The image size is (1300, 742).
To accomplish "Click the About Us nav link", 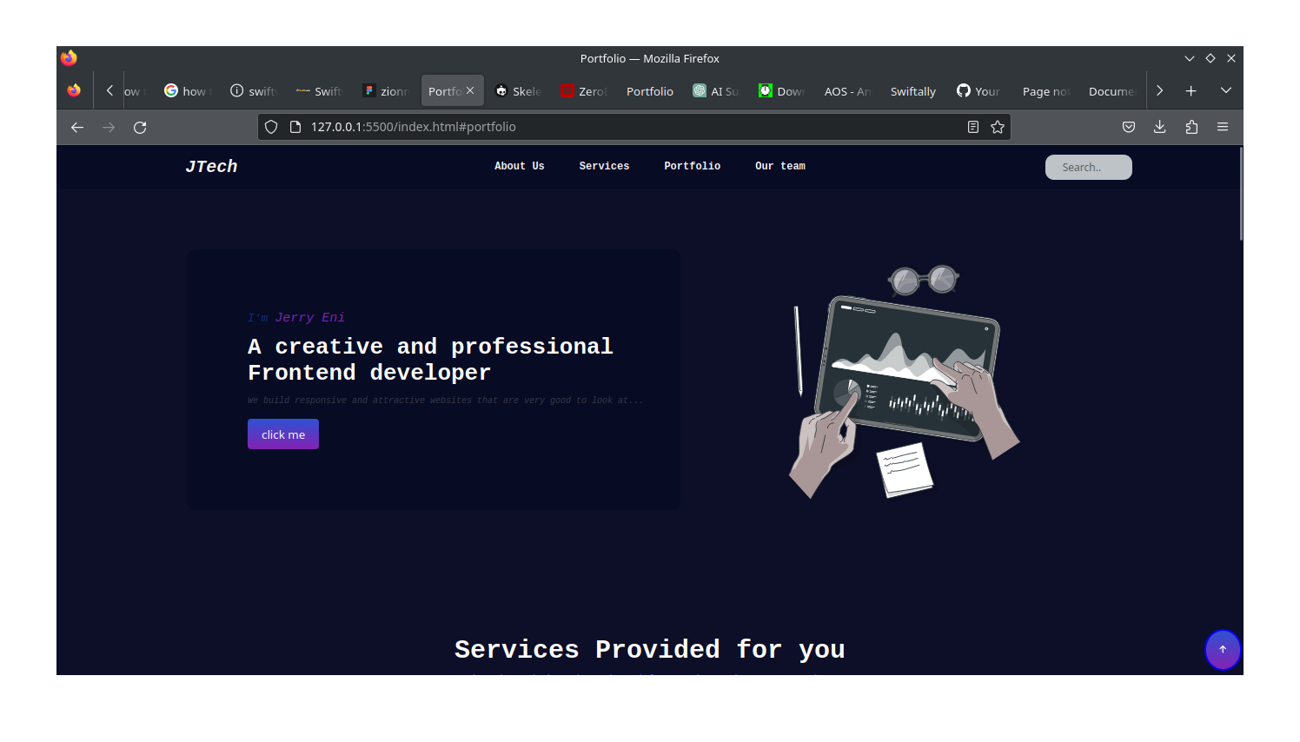I will (x=519, y=166).
